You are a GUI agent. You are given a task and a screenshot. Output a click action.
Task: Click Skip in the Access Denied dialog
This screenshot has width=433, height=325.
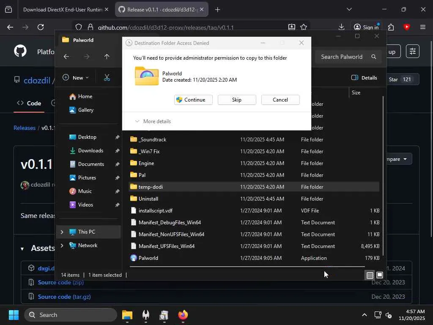coord(237,100)
